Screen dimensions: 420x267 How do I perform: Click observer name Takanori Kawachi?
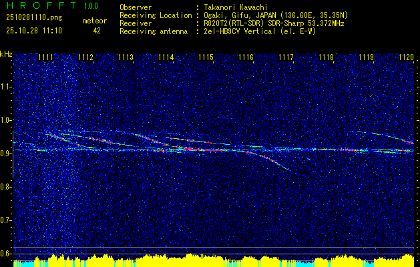pyautogui.click(x=234, y=7)
